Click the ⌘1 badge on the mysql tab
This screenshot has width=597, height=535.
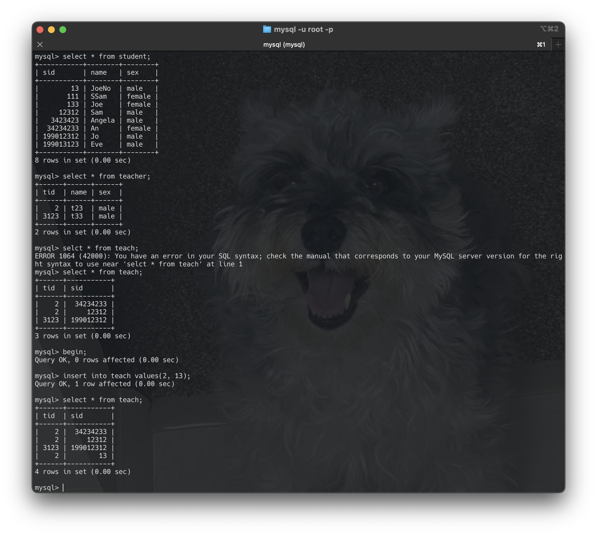[x=541, y=44]
